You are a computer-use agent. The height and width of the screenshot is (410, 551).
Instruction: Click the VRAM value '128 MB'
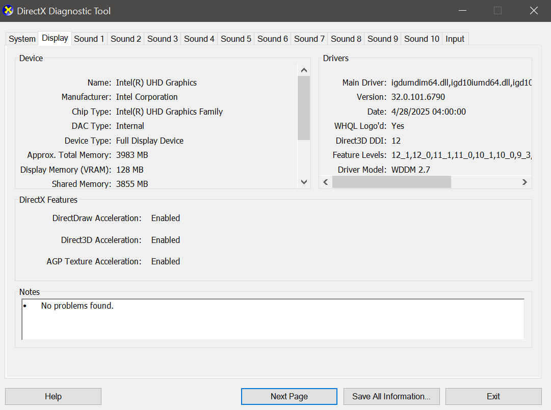[x=129, y=170]
